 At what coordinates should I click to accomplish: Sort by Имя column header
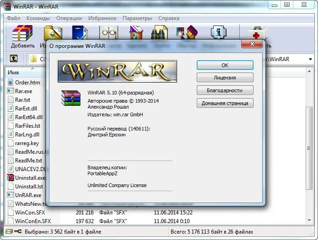(x=25, y=72)
